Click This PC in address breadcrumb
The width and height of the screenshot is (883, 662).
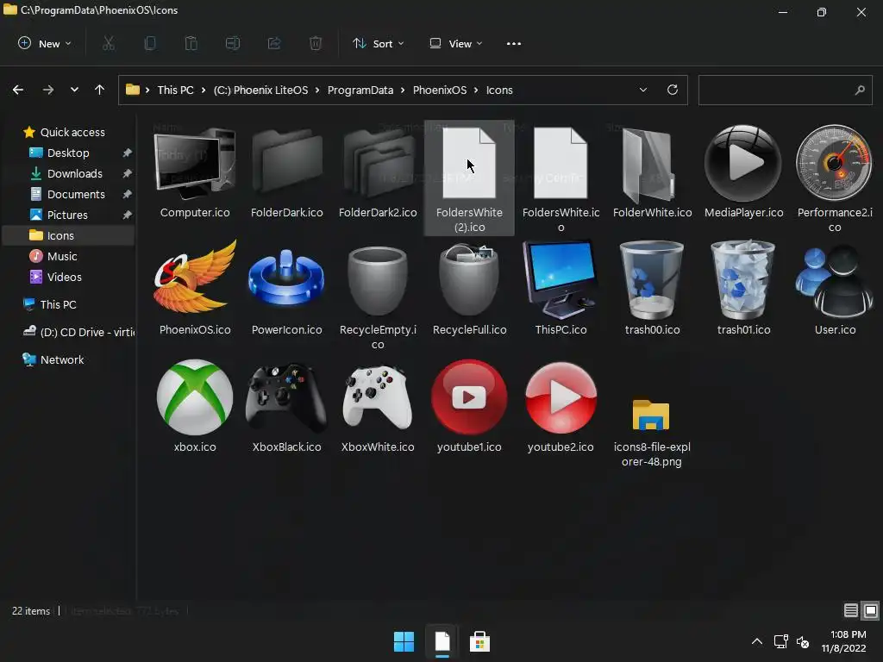175,90
